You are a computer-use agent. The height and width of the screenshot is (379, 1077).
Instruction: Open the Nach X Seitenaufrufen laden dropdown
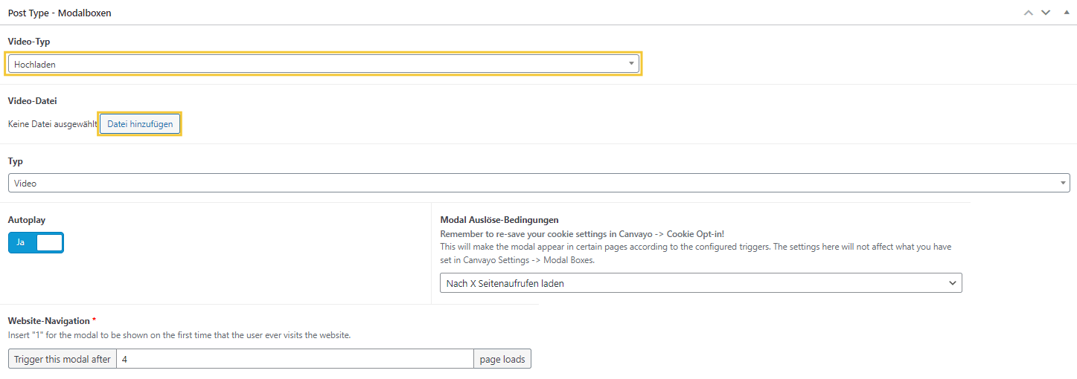pos(700,283)
